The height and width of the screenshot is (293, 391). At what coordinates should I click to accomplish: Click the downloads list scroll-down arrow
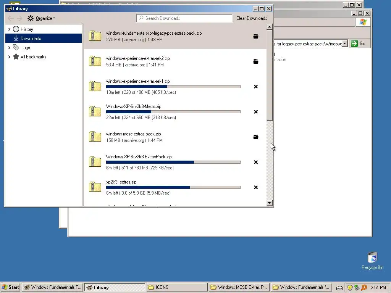point(269,203)
